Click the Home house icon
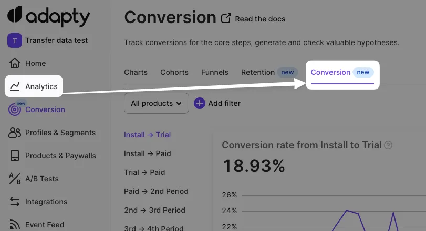 15,63
